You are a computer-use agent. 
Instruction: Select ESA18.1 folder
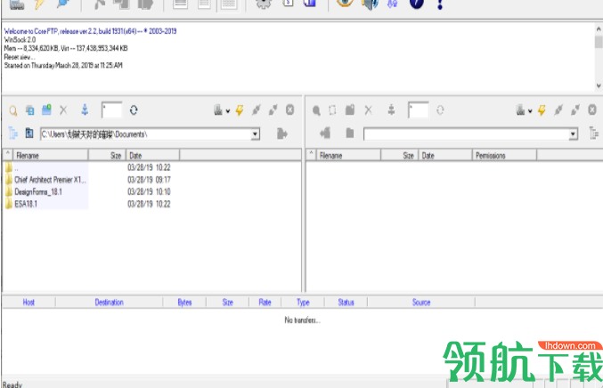click(x=21, y=204)
